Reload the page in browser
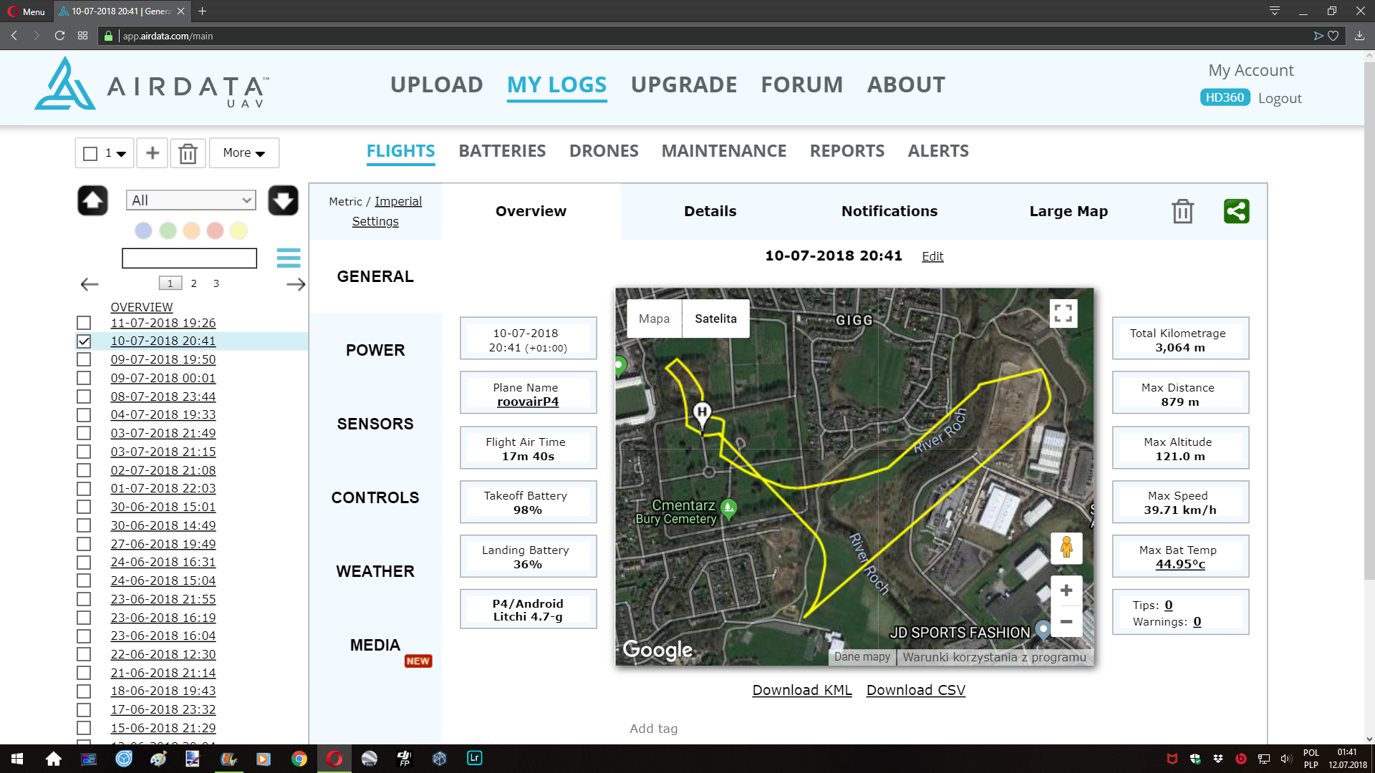This screenshot has width=1375, height=773. click(59, 36)
